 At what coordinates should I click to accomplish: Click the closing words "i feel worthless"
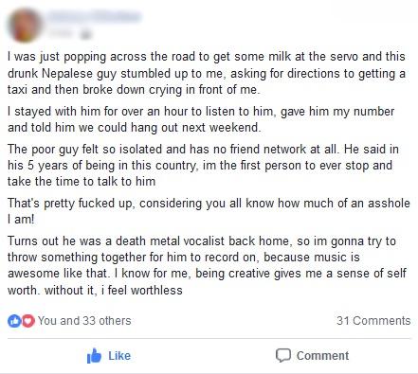pos(141,290)
